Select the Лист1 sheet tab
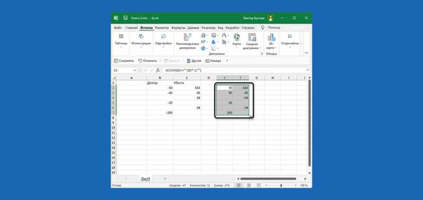Screen dimensions: 423x200 145,179
